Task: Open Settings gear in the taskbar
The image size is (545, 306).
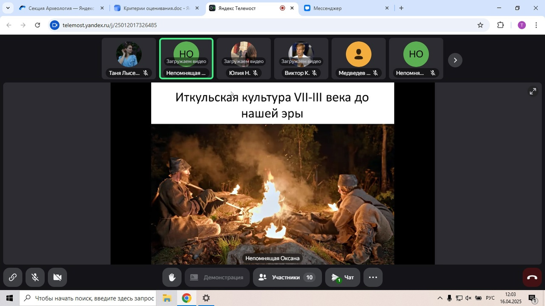Action: (206, 298)
